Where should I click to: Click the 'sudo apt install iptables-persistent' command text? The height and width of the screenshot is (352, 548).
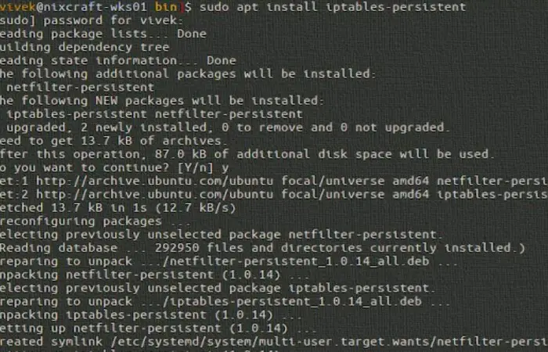(x=333, y=7)
